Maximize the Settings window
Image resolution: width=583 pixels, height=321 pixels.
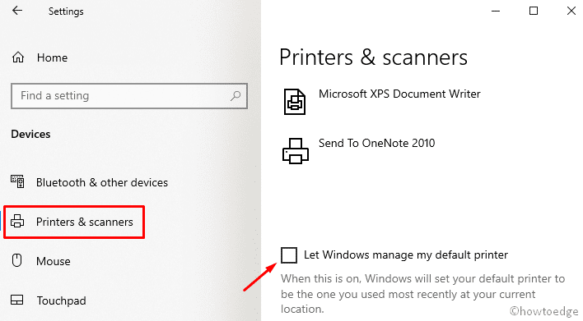tap(533, 11)
